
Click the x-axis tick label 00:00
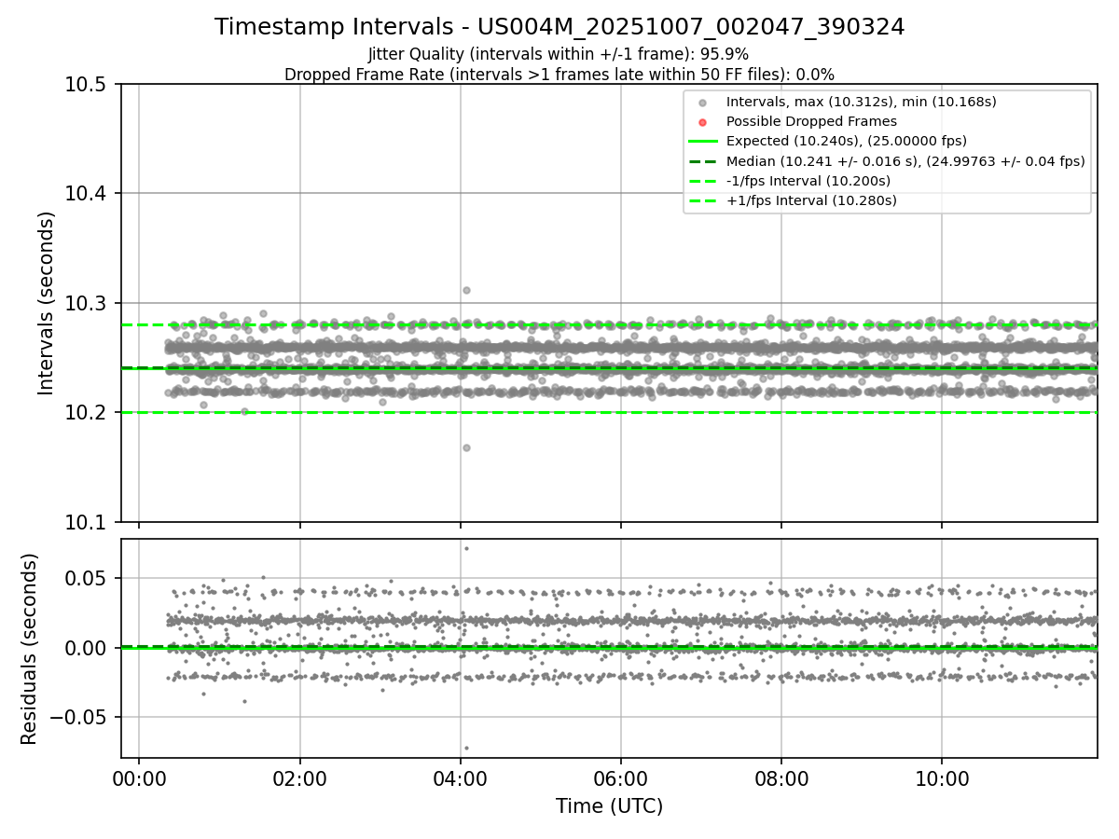[x=139, y=777]
